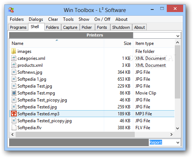Select the Softpedia 1.jpg file name
193x158 pixels.
32,79
